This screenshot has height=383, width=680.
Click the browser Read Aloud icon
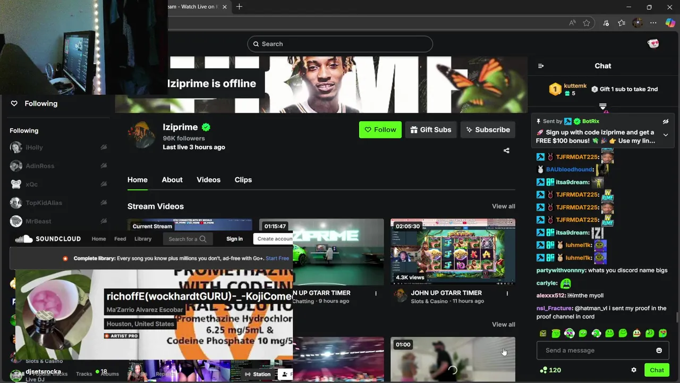(572, 23)
